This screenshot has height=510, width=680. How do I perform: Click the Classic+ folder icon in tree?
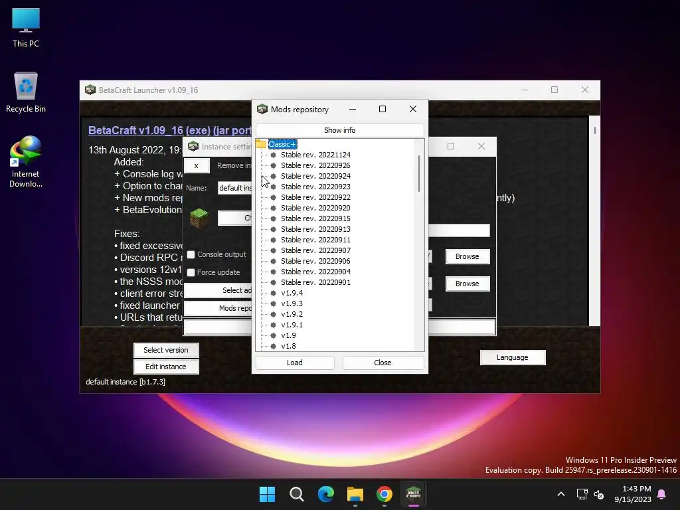(261, 144)
